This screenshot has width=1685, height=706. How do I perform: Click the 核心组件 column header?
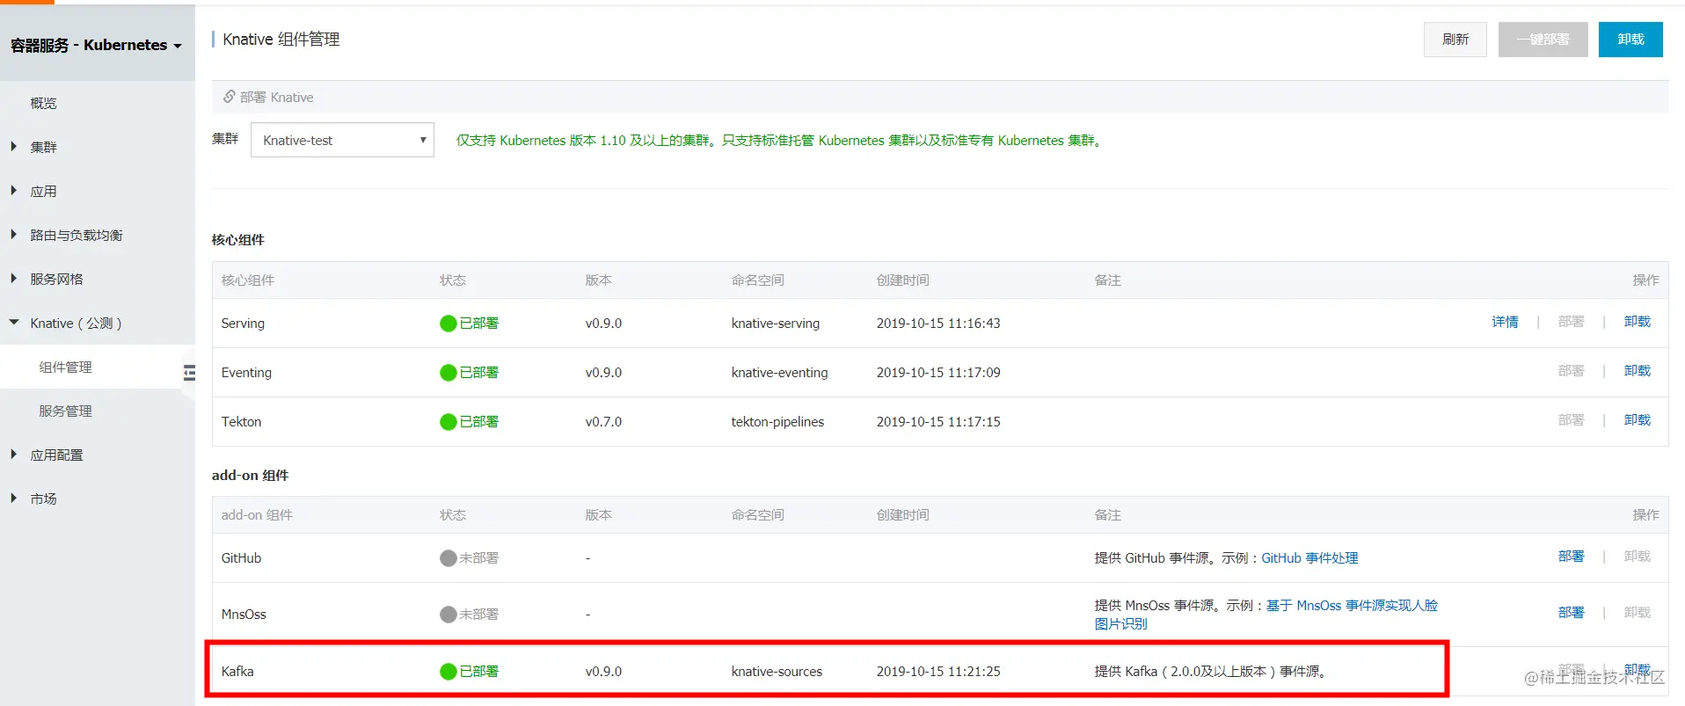point(247,280)
